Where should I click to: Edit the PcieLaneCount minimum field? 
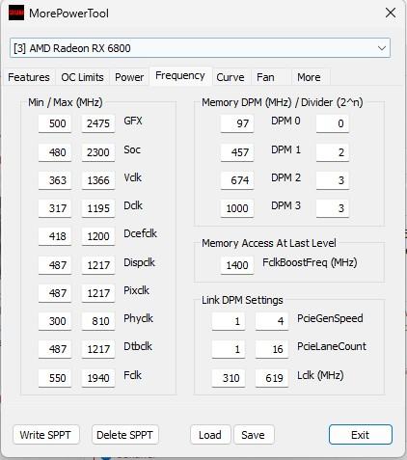(x=229, y=349)
